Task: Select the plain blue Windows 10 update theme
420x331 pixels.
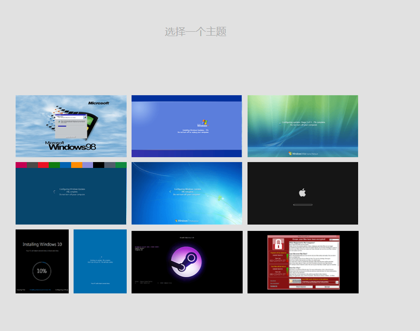Action: [100, 261]
